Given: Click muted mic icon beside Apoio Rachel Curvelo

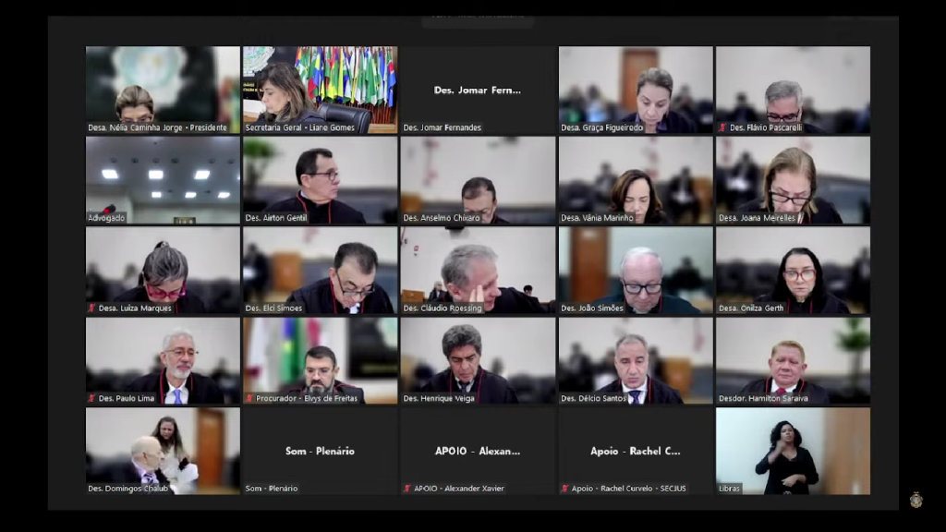Looking at the screenshot, I should click(564, 489).
